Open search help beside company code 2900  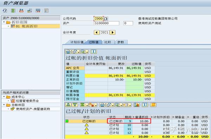(106, 19)
